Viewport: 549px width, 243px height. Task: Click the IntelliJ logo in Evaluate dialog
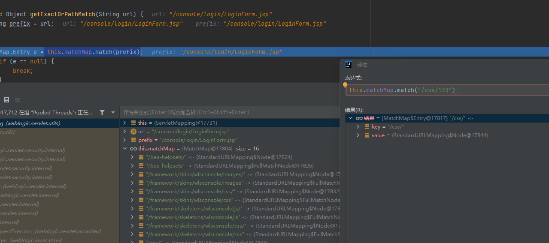[x=349, y=65]
